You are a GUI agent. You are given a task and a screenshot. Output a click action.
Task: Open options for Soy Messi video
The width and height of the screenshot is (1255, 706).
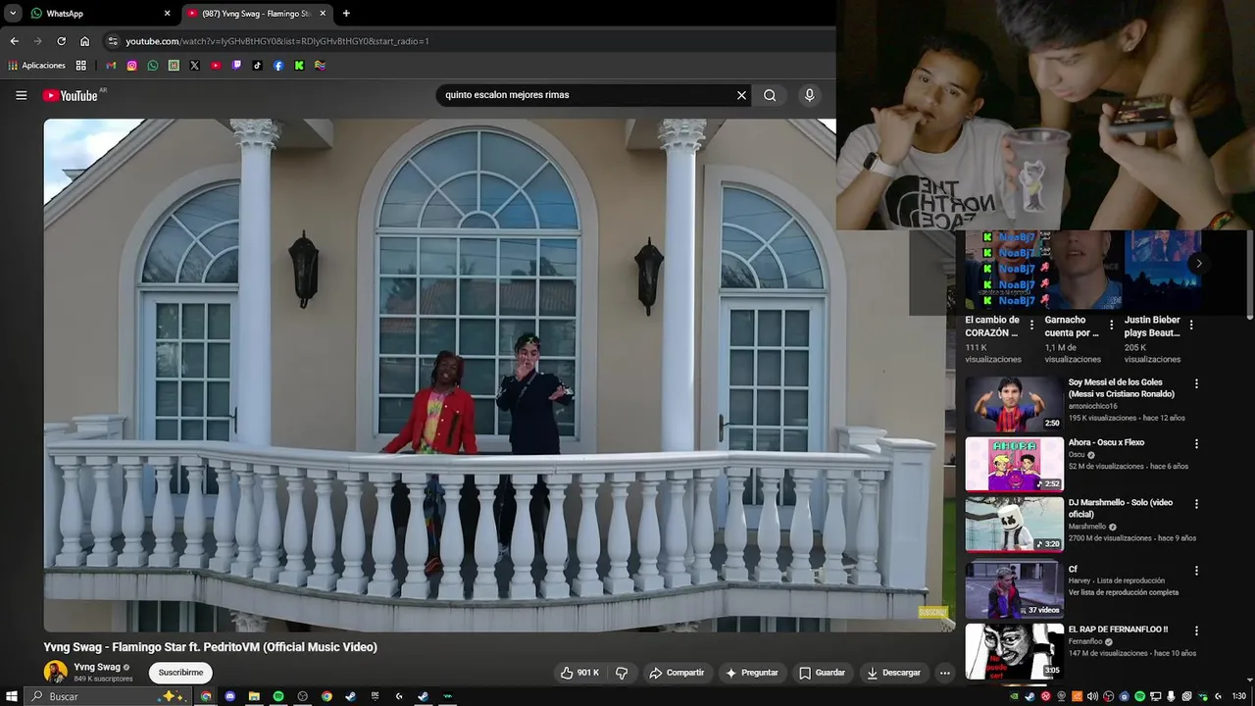click(1196, 383)
